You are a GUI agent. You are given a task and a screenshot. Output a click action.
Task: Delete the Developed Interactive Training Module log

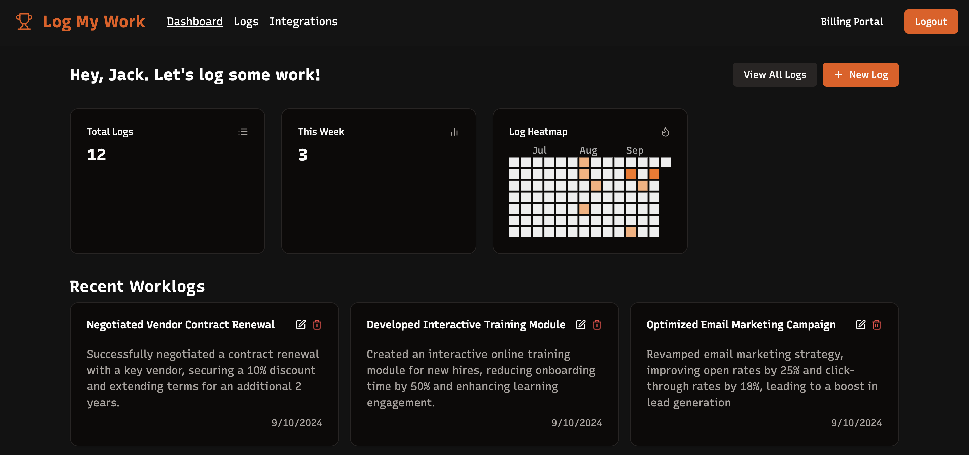coord(597,324)
